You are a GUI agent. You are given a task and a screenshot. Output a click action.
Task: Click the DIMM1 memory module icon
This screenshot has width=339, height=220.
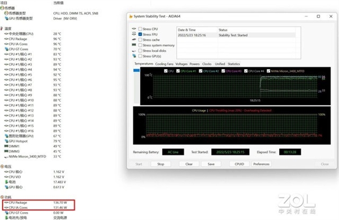pos(6,146)
